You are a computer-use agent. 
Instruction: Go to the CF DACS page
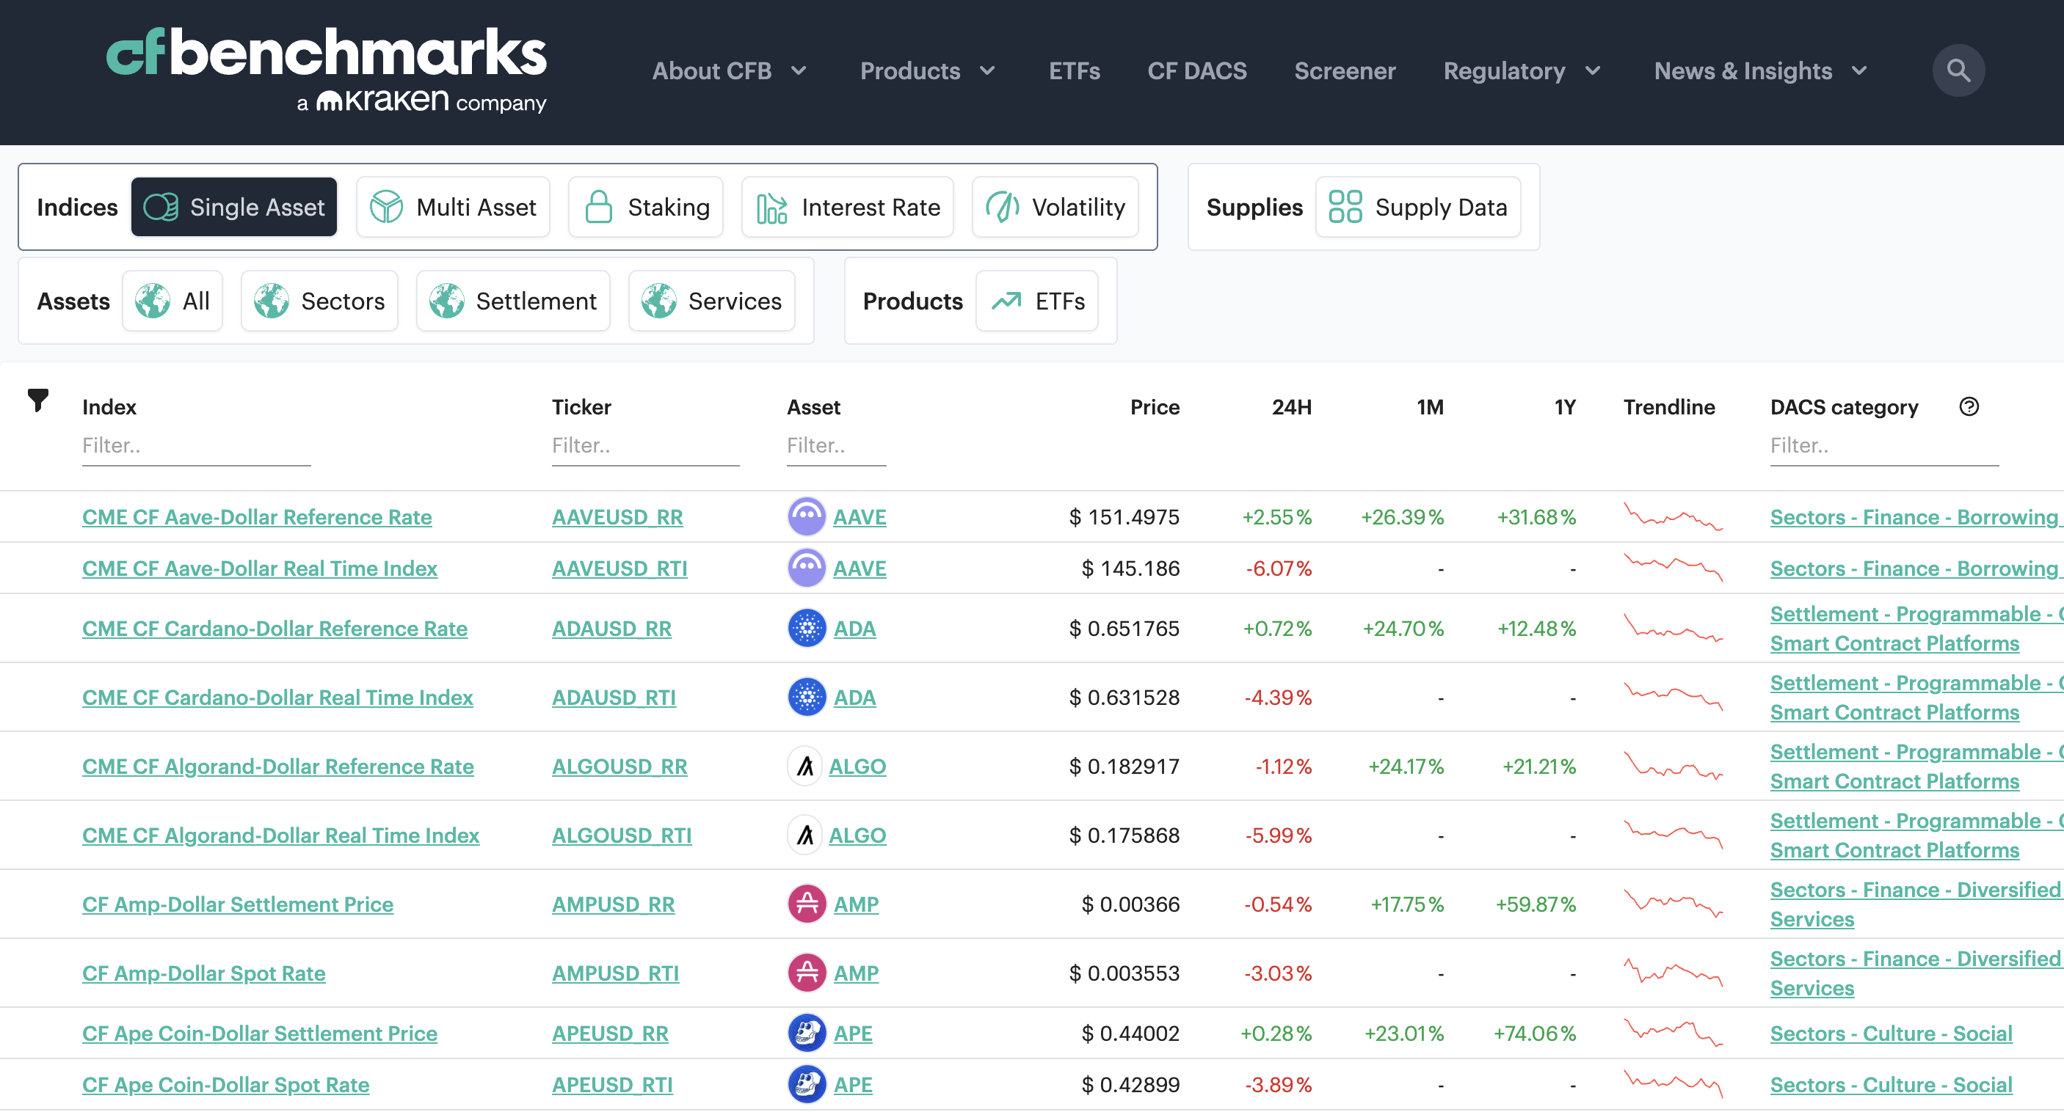[x=1196, y=70]
